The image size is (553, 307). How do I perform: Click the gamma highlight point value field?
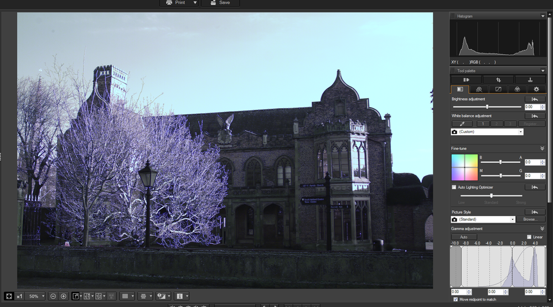pos(532,292)
